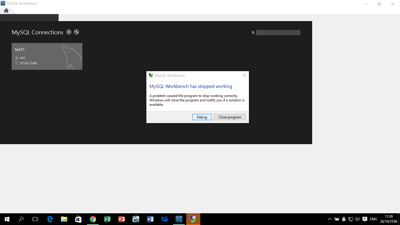400x225 pixels.
Task: Click the 'has stopped working' dialog heading
Action: point(191,86)
